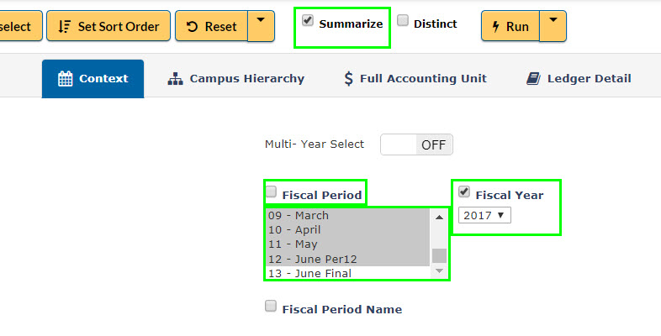Open the Ledger Detail tab
The image size is (661, 336).
click(x=579, y=79)
